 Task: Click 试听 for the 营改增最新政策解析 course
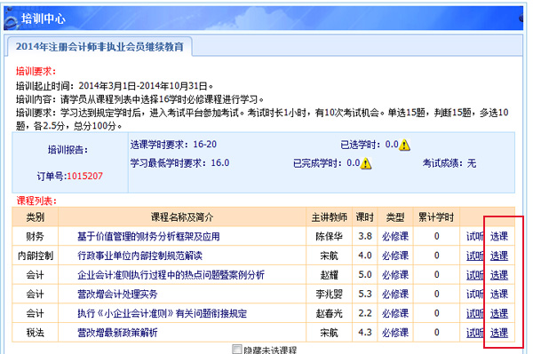click(x=475, y=333)
